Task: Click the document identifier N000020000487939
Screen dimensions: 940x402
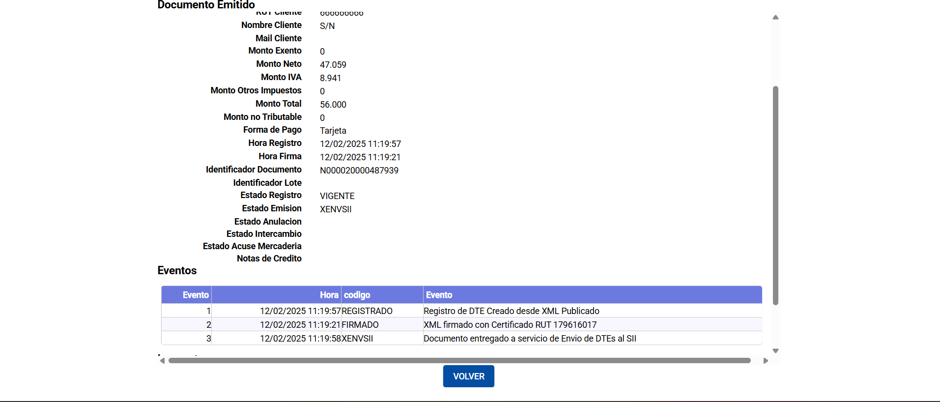Action: pos(359,171)
